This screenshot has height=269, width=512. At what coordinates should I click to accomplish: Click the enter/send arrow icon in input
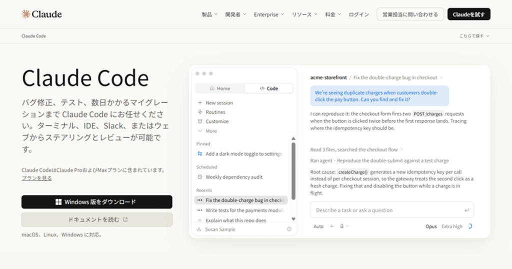[466, 210]
